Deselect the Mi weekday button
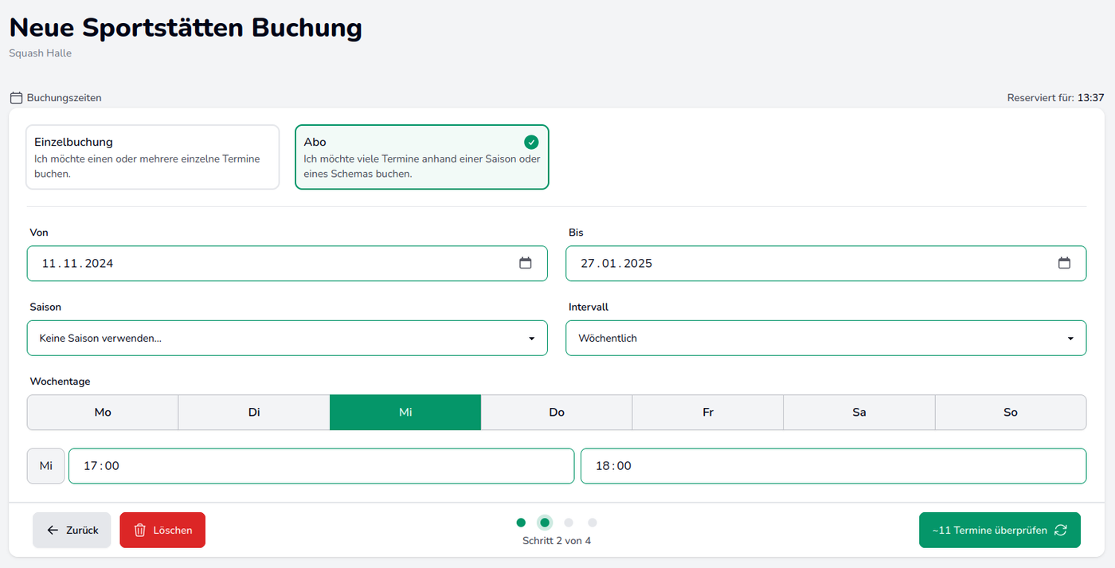 tap(405, 412)
